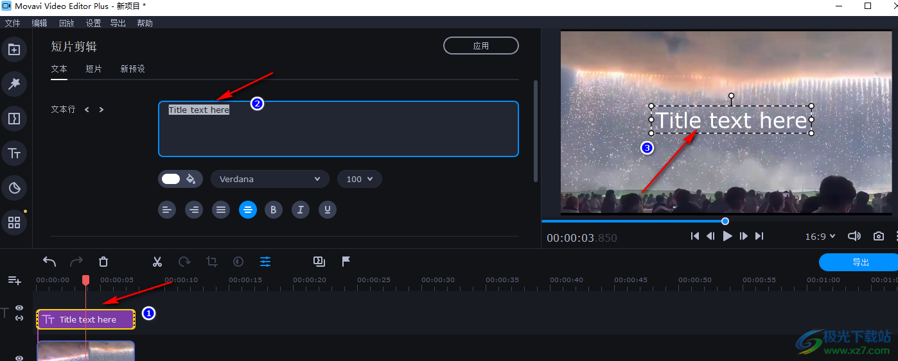
Task: Open the 帮助 menu
Action: click(x=145, y=23)
